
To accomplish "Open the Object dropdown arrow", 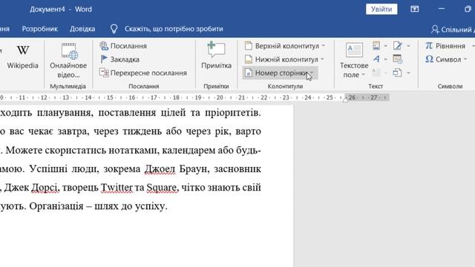I will coord(408,73).
